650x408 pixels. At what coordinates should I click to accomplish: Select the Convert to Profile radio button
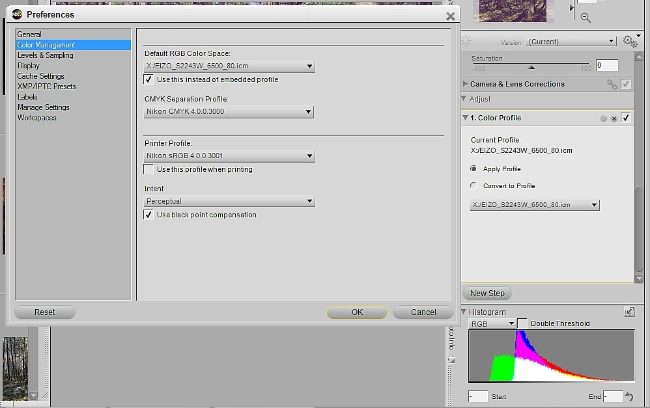[x=473, y=185]
